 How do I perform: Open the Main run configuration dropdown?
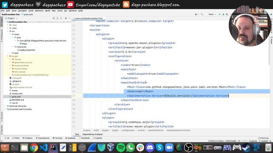pos(212,14)
